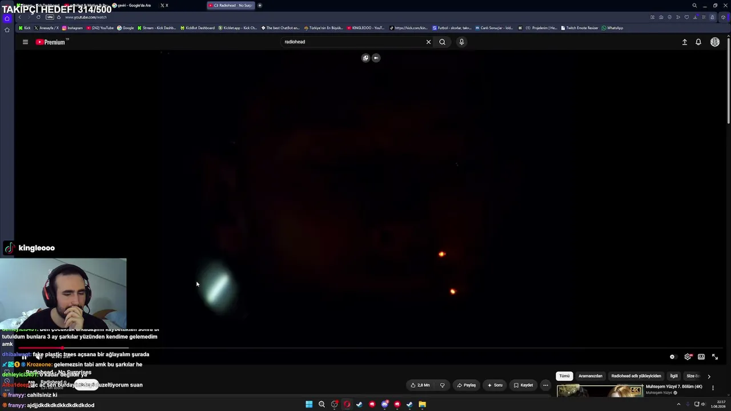Open the browser downloads icon
731x411 pixels.
[x=695, y=17]
